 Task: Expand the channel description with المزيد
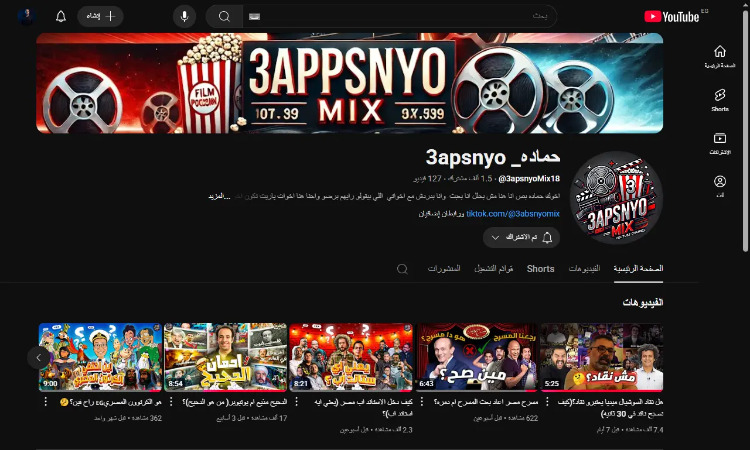pyautogui.click(x=219, y=195)
